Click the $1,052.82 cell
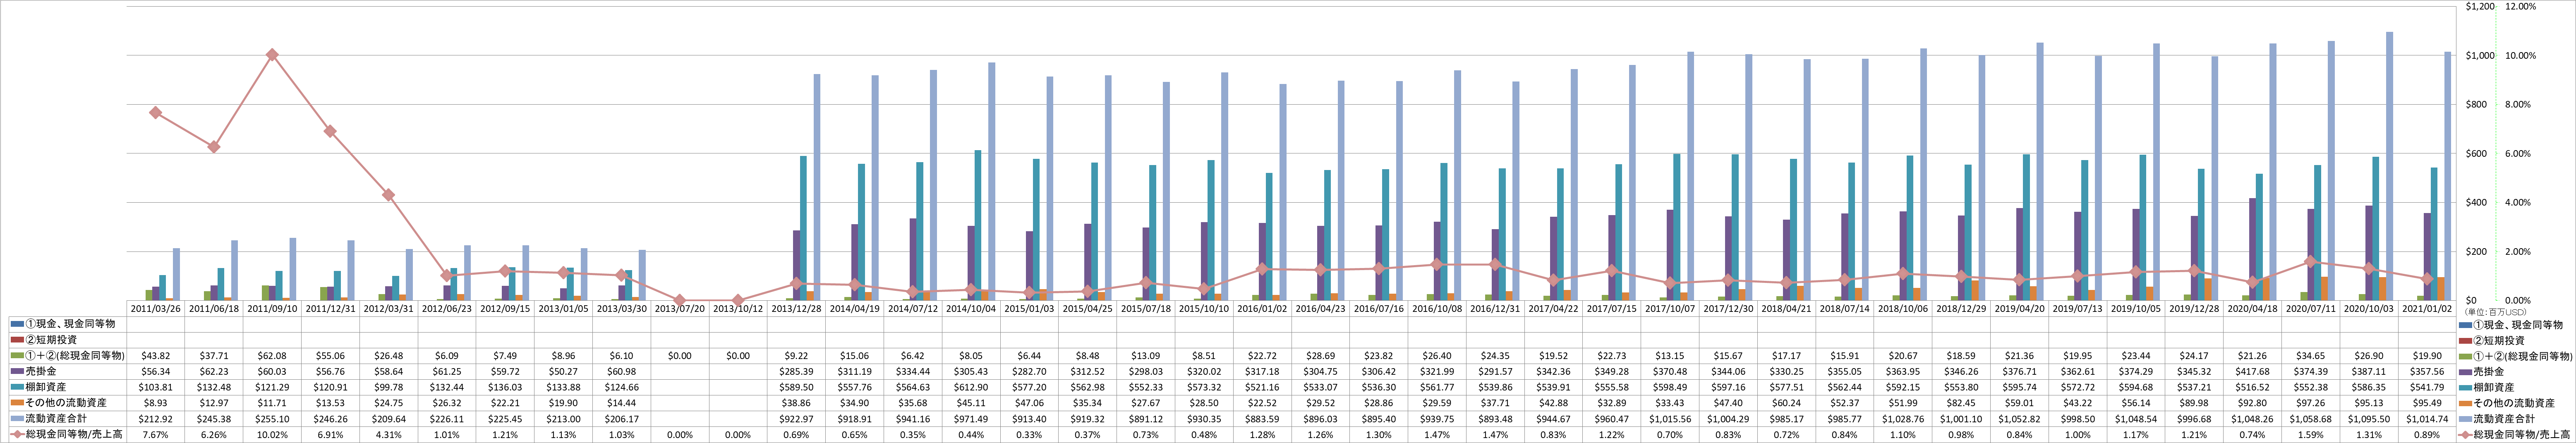 point(2019,418)
